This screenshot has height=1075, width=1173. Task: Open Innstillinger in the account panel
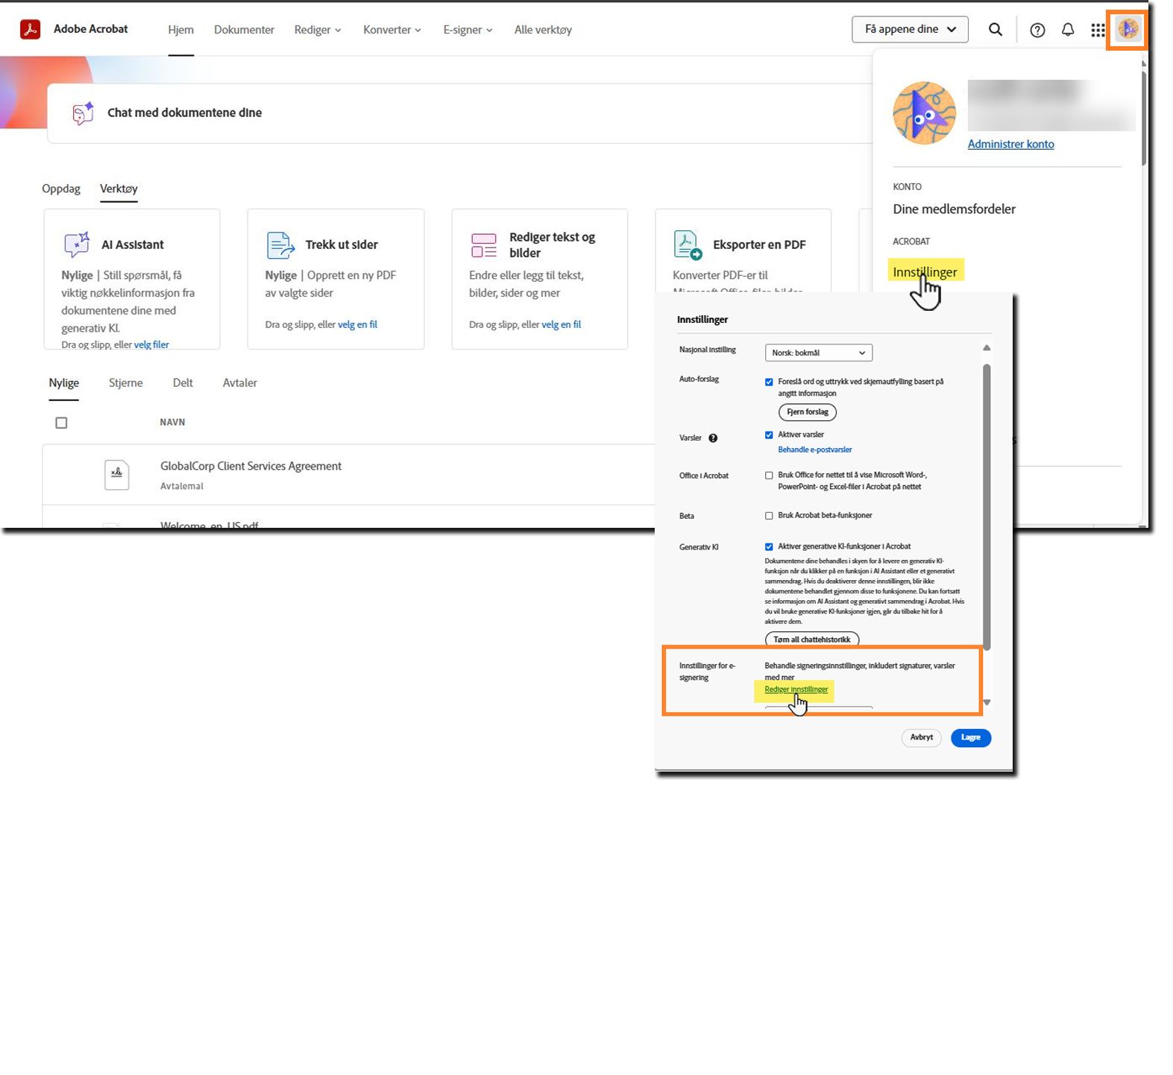coord(925,272)
